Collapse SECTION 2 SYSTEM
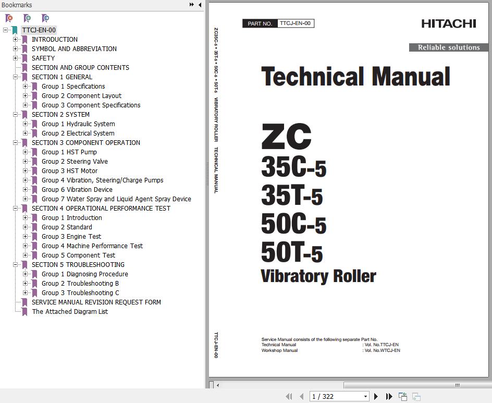 tap(15, 115)
